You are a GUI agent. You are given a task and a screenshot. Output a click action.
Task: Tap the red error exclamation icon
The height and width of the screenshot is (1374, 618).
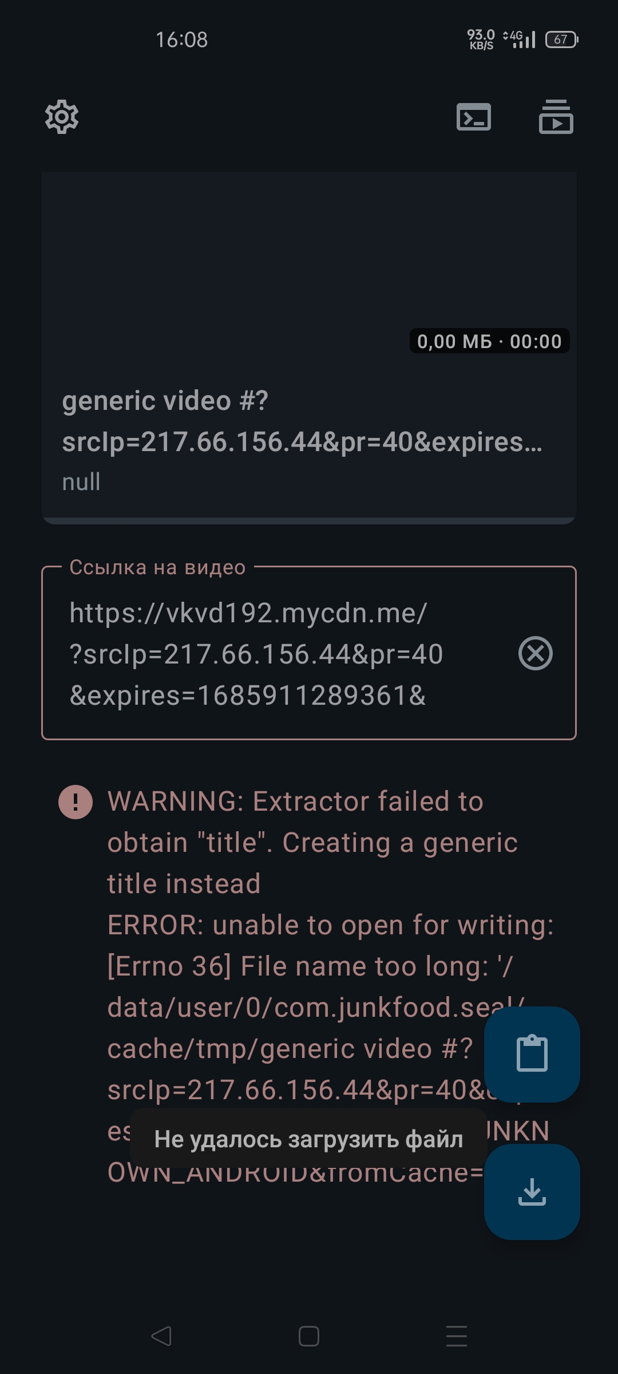tap(76, 801)
